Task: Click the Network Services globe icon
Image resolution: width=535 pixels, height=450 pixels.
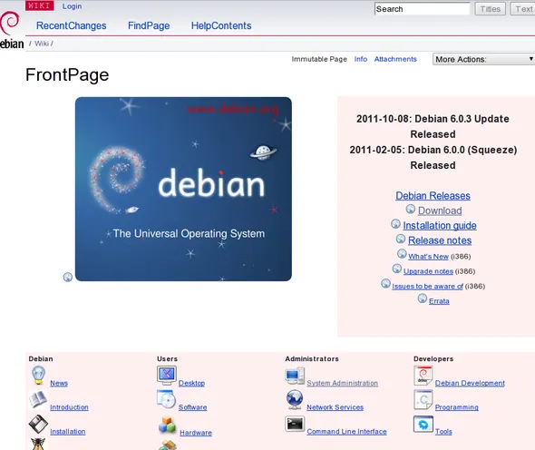Action: (295, 400)
